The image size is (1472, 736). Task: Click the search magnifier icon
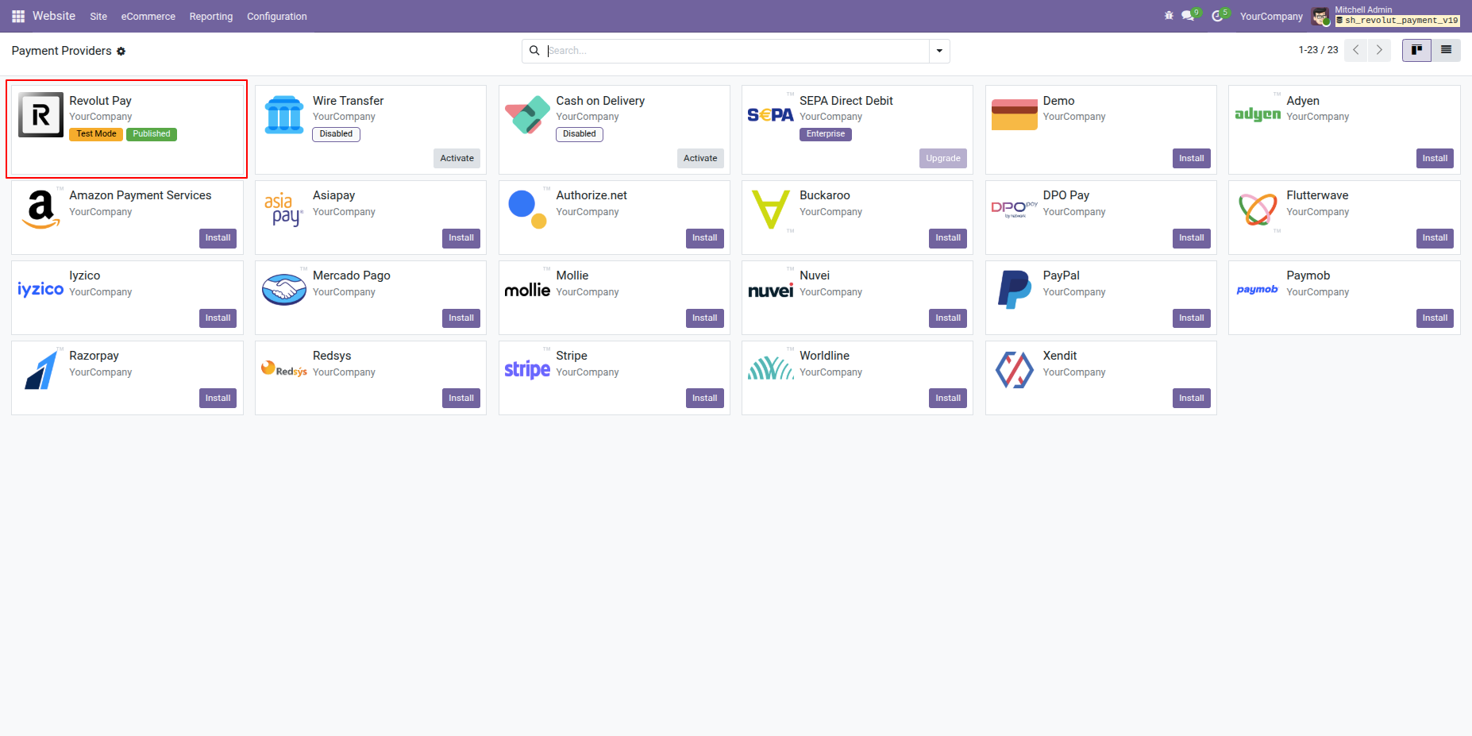[534, 51]
